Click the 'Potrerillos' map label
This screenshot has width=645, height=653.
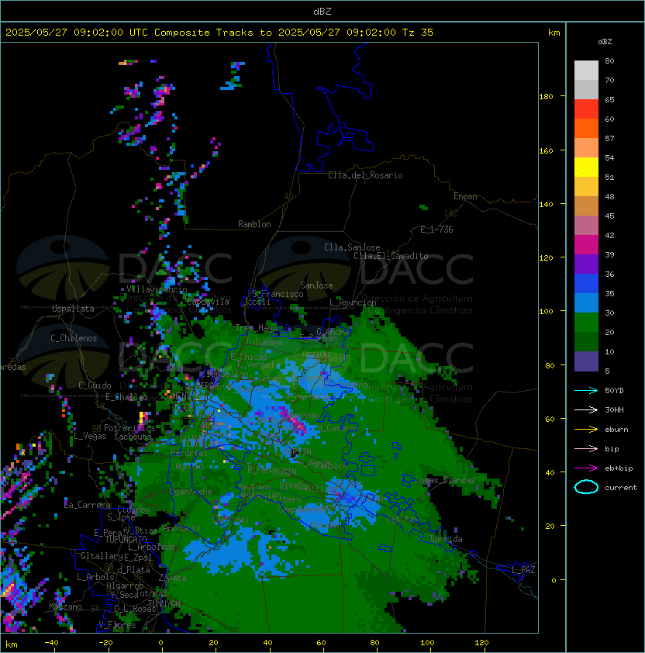(129, 428)
